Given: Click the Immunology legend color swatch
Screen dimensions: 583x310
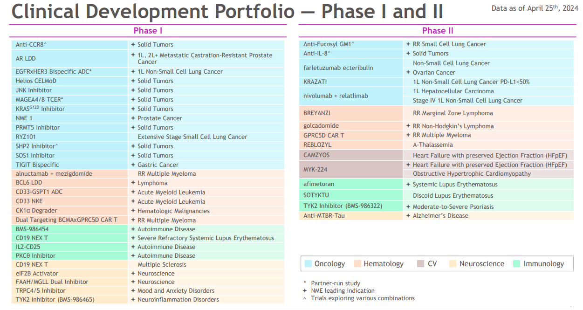Looking at the screenshot, I should pyautogui.click(x=517, y=264).
